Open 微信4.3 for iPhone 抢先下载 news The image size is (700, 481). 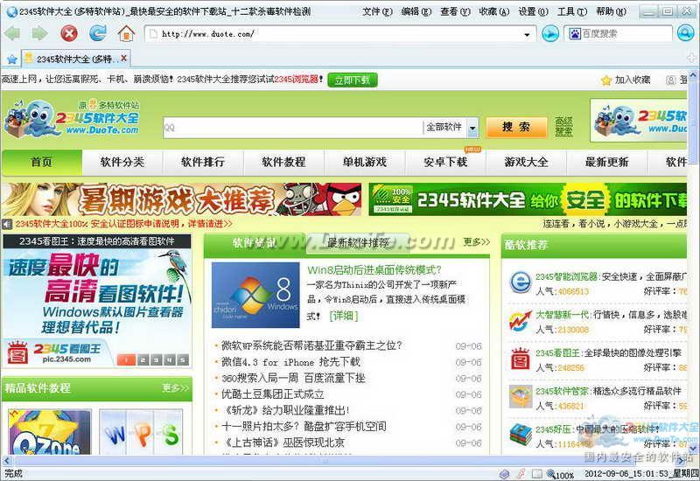point(290,362)
